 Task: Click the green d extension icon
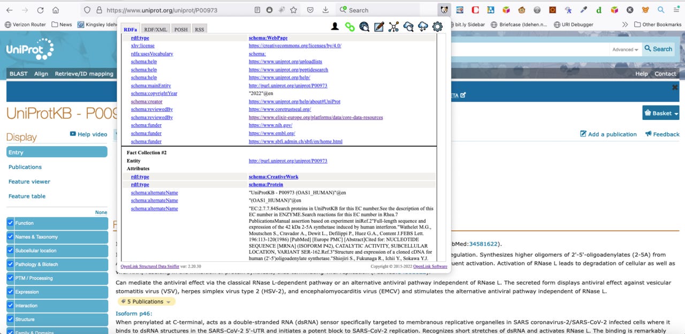599,10
